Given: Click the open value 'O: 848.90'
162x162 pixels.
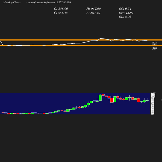Looking at the screenshot, I should [x=61, y=9].
